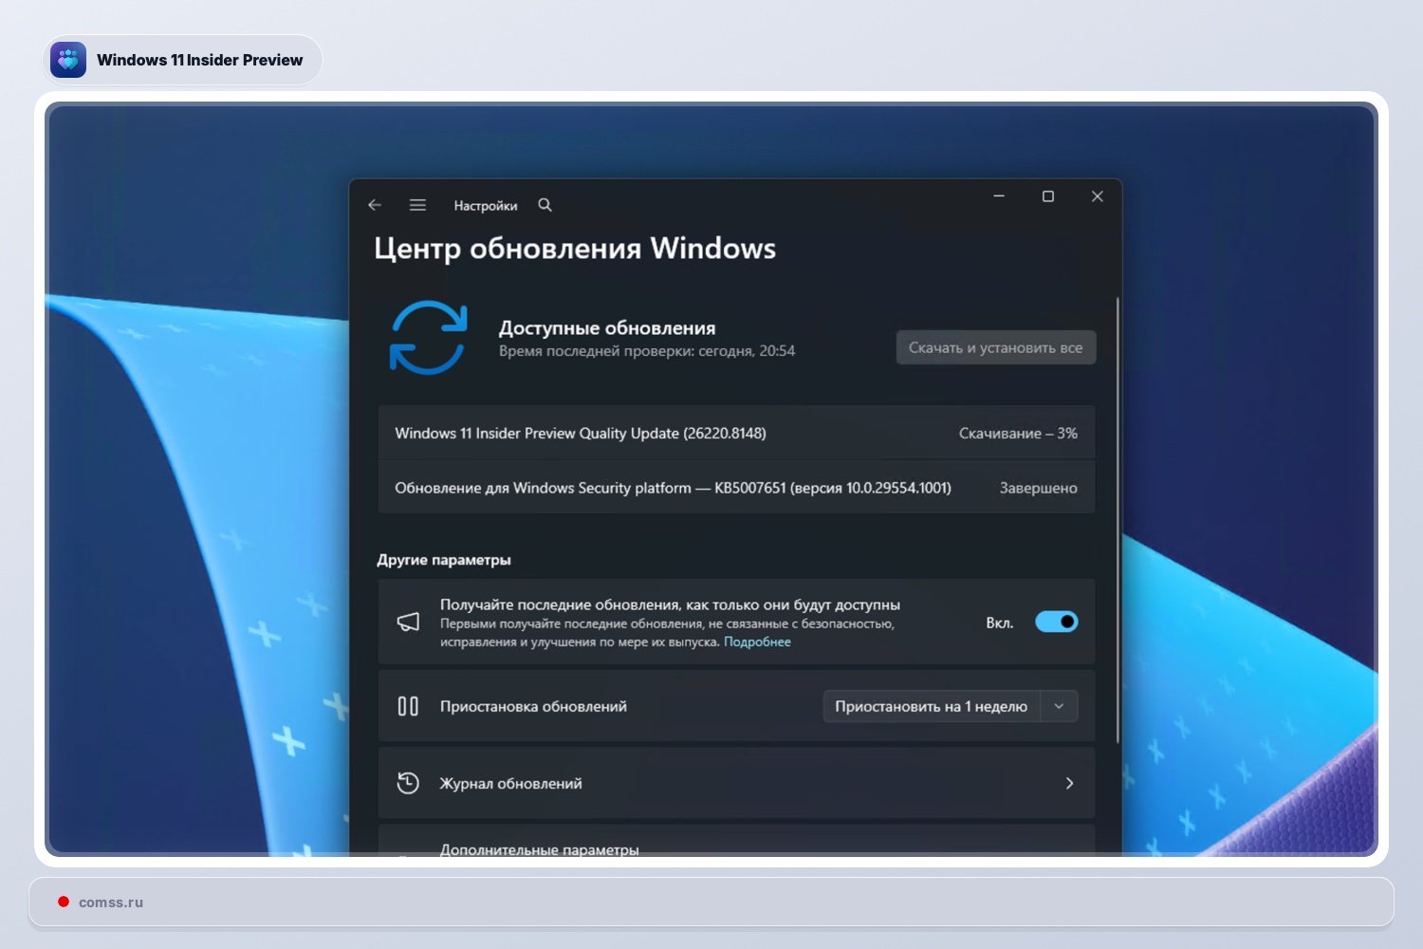
Task: Click the Windows 11 Insider Preview logo badge
Action: coord(68,59)
